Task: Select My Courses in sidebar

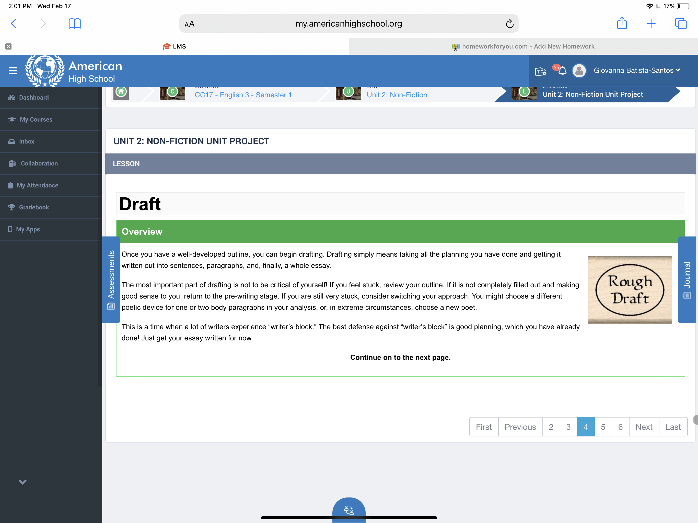Action: (x=36, y=120)
